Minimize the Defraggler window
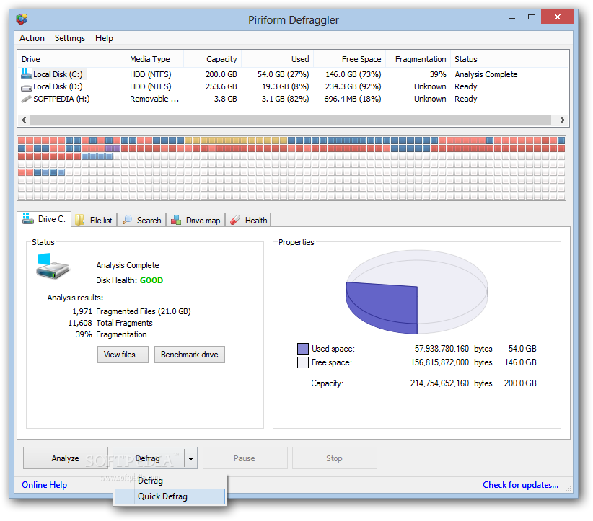593x521 pixels. [512, 18]
